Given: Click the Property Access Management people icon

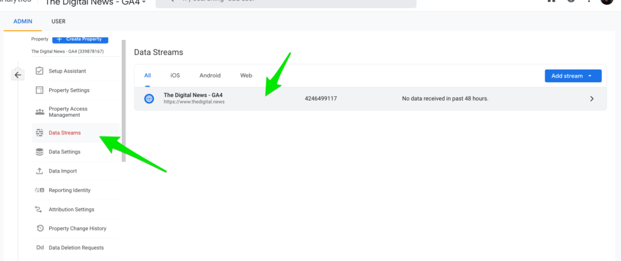Looking at the screenshot, I should tap(39, 112).
